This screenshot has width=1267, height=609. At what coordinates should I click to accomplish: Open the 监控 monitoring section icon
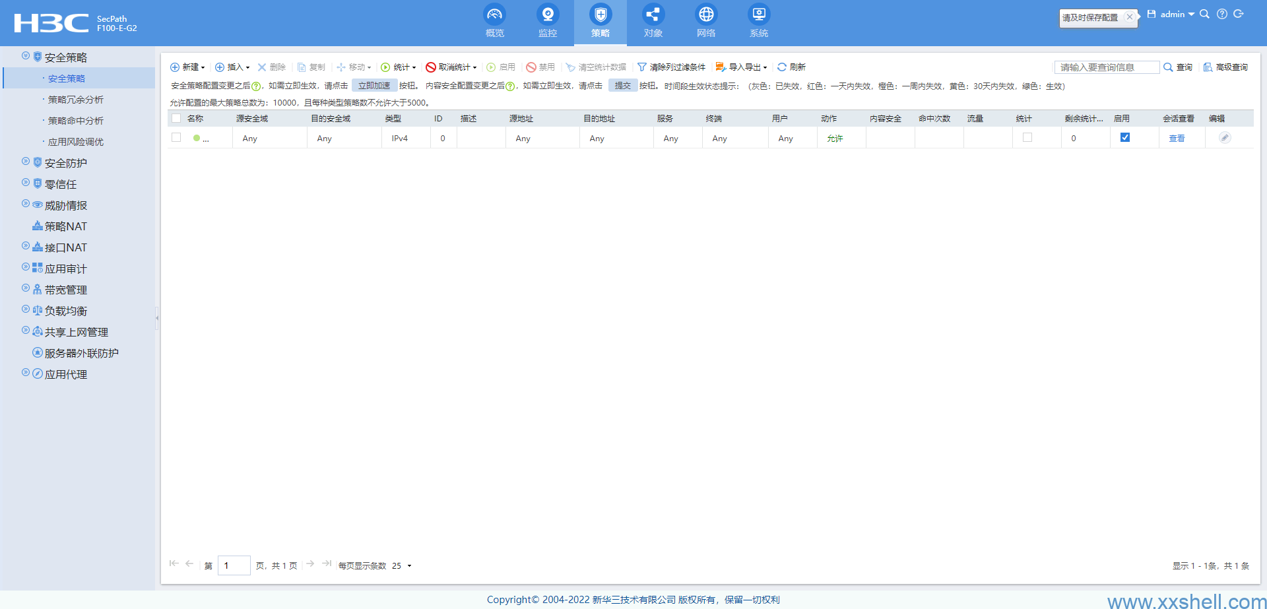pos(547,15)
